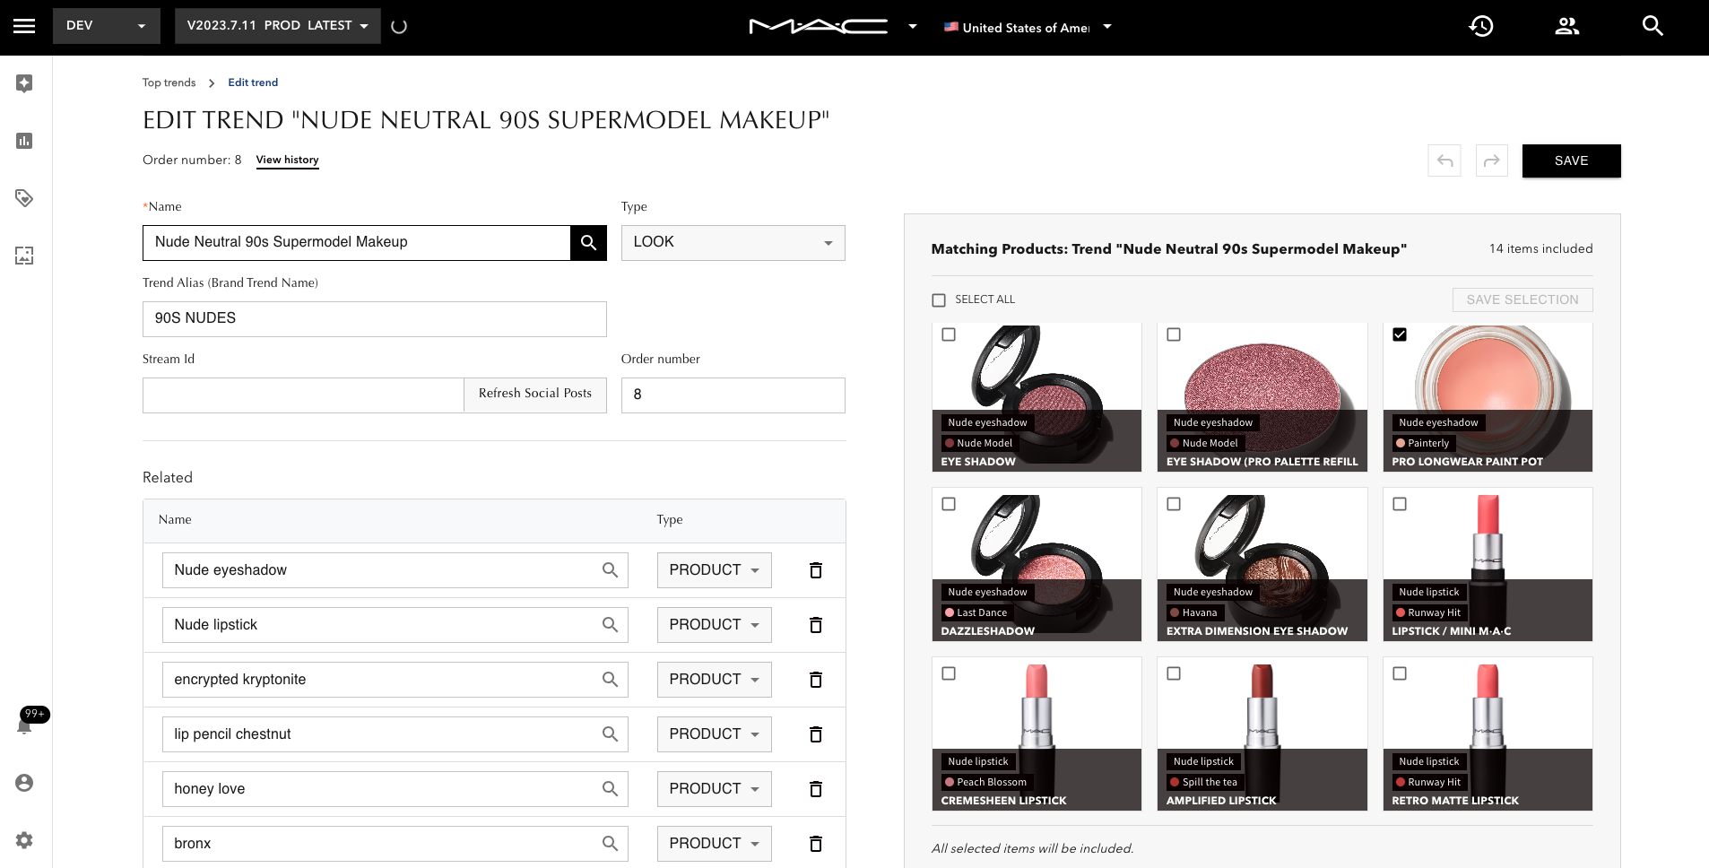Viewport: 1709px width, 868px height.
Task: Open the tags sidebar icon
Action: click(24, 198)
